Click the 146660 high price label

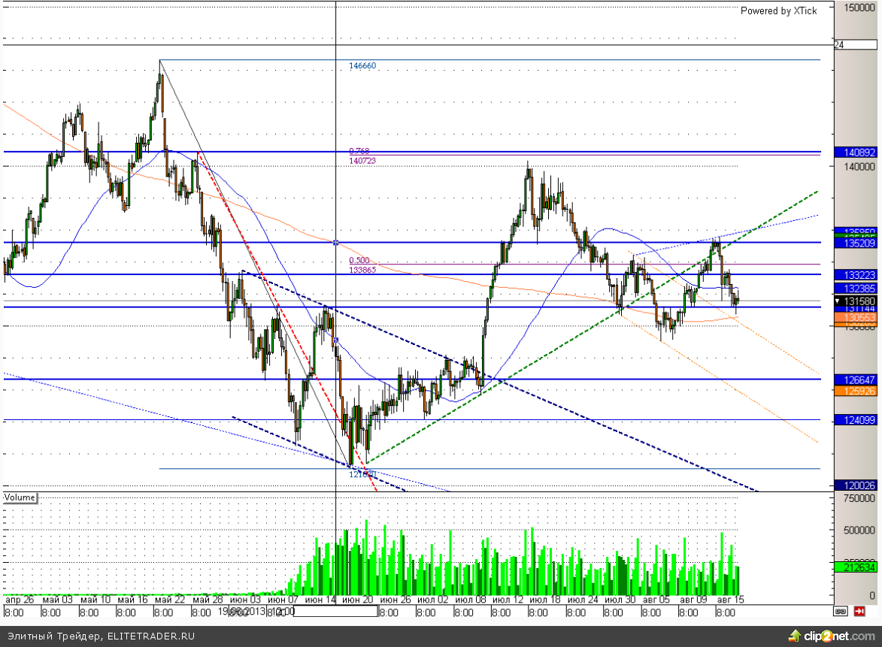[362, 66]
